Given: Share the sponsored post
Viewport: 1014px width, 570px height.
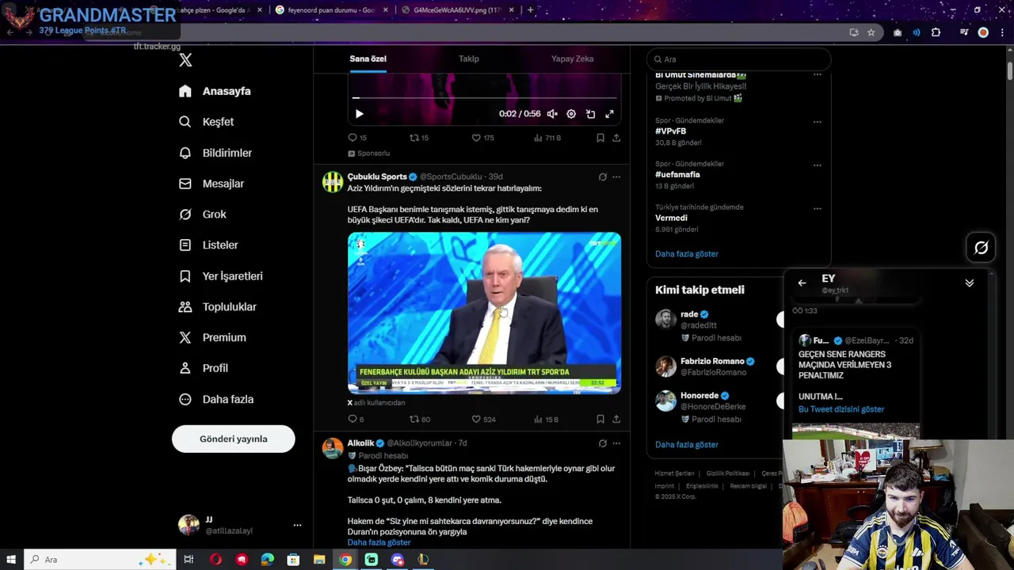Looking at the screenshot, I should (x=616, y=138).
